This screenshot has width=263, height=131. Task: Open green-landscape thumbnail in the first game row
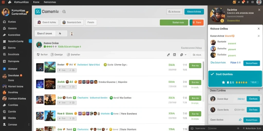coord(50,67)
